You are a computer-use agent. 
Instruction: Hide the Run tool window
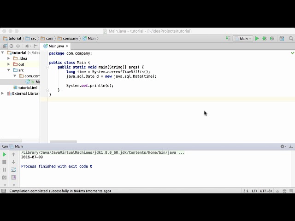coord(291,146)
